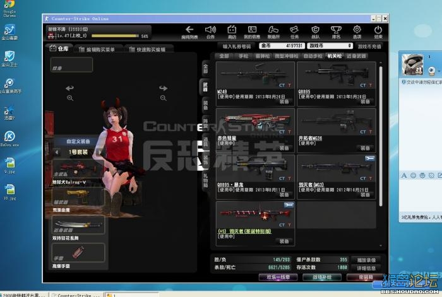Click the emoji smiley icon in chat window
This screenshot has width=442, height=297.
click(x=413, y=176)
